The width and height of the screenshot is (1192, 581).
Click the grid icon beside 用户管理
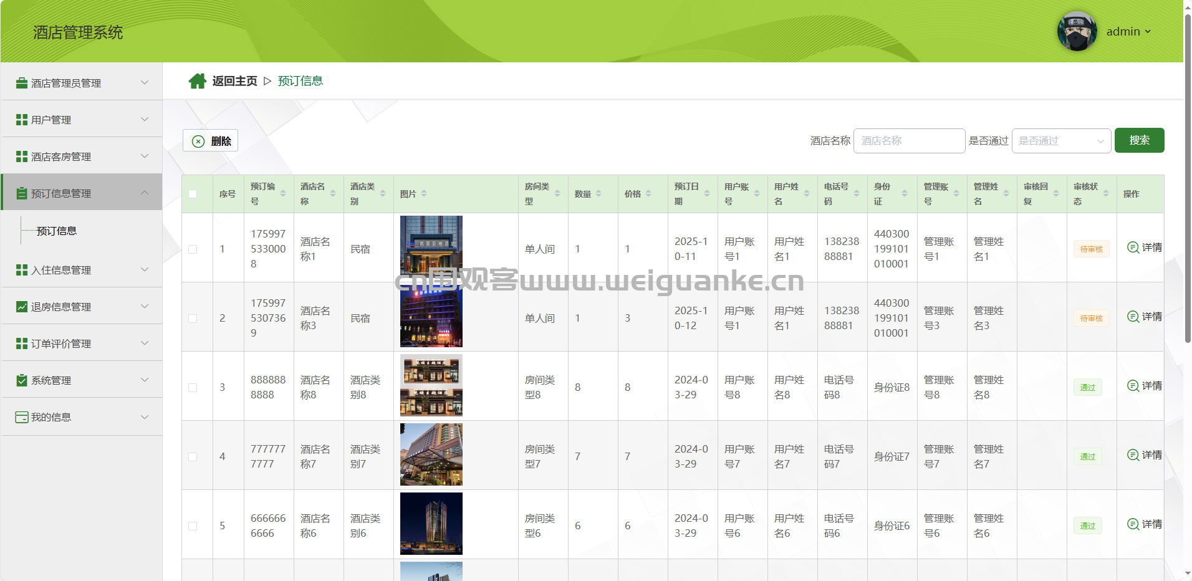tap(22, 120)
